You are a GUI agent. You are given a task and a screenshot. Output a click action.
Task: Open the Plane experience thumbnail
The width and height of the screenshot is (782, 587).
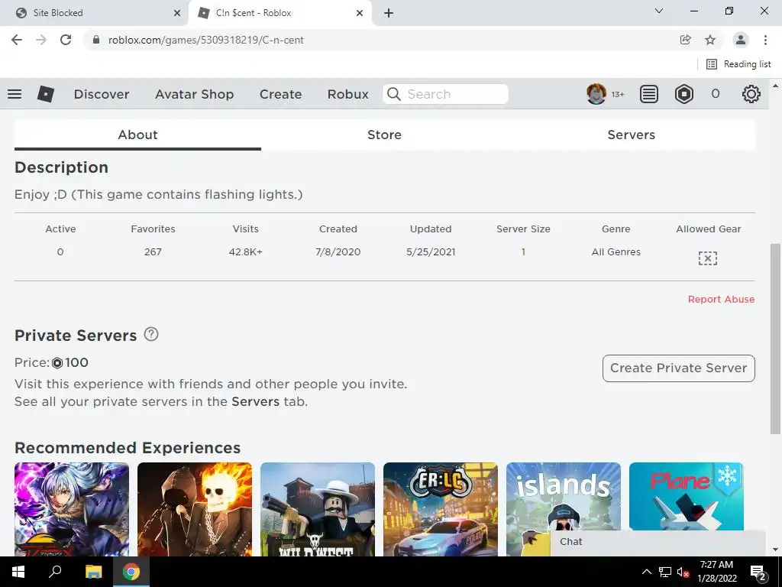(687, 496)
